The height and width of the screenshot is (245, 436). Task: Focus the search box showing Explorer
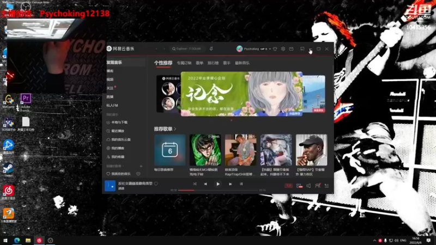click(x=187, y=48)
